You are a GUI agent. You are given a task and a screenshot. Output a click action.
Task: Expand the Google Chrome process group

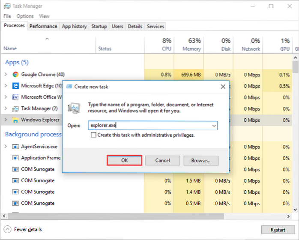pyautogui.click(x=6, y=74)
